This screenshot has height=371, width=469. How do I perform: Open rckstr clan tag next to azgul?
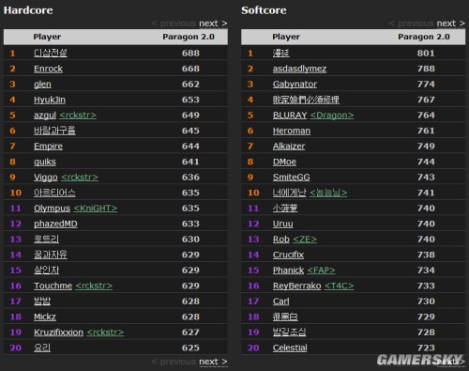pos(78,116)
